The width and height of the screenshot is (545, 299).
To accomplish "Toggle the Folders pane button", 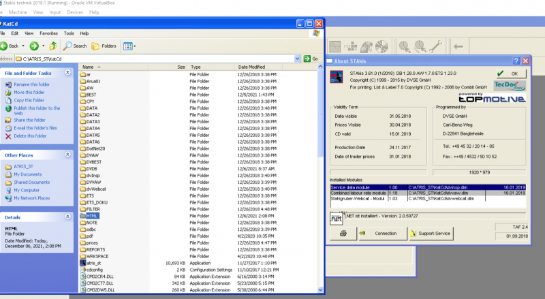I will 104,46.
